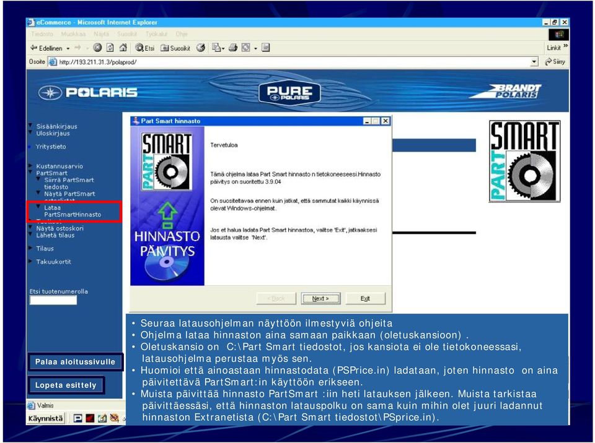Open the Kustannusarvio sidebar link
This screenshot has width=595, height=443.
59,166
